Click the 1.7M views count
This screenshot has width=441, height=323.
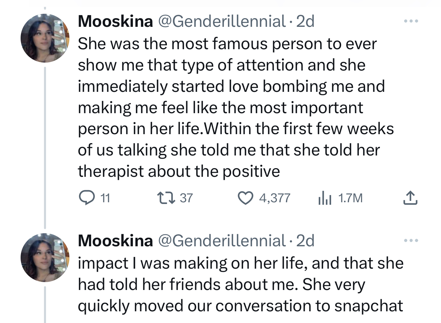click(350, 198)
